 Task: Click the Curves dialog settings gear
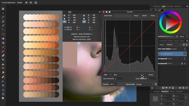click(x=156, y=84)
